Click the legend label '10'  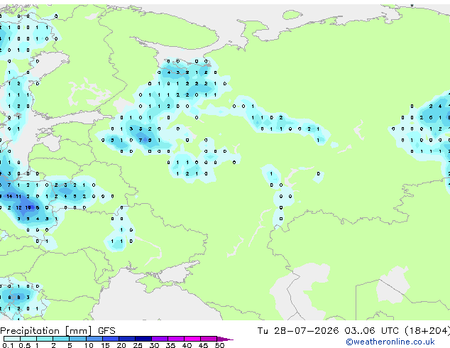89,345
